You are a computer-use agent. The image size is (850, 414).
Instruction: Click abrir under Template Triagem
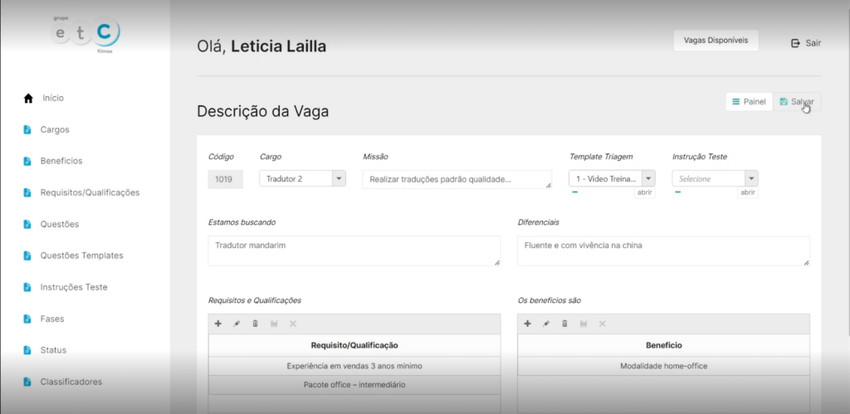click(645, 192)
